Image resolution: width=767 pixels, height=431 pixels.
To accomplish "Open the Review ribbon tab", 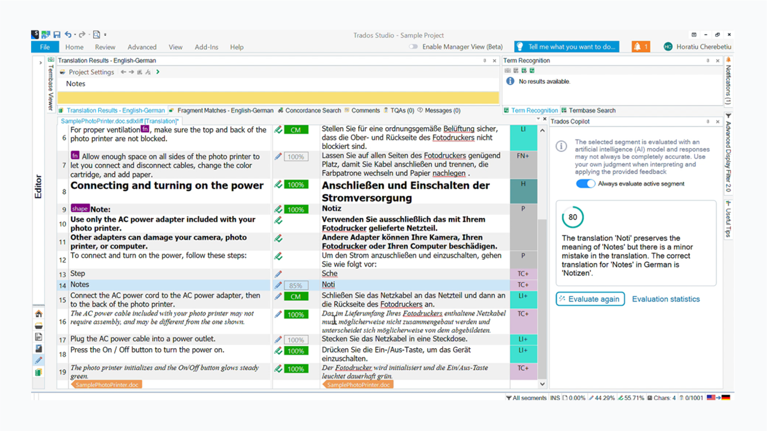I will tap(105, 47).
